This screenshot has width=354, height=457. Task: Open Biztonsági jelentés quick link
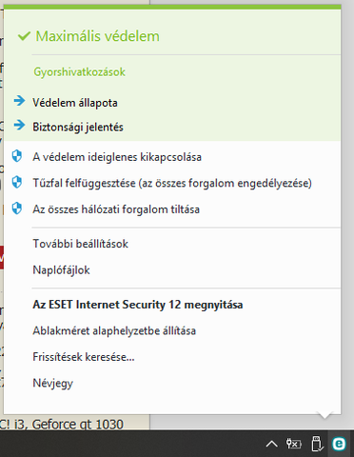pyautogui.click(x=78, y=127)
